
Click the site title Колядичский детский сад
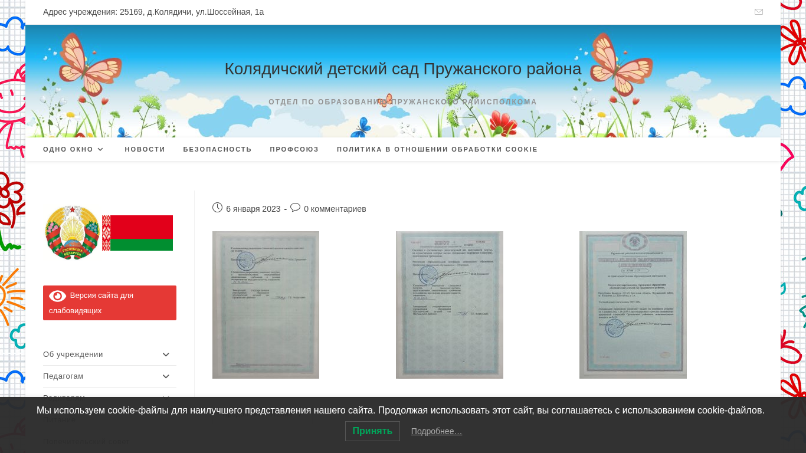coord(403,69)
